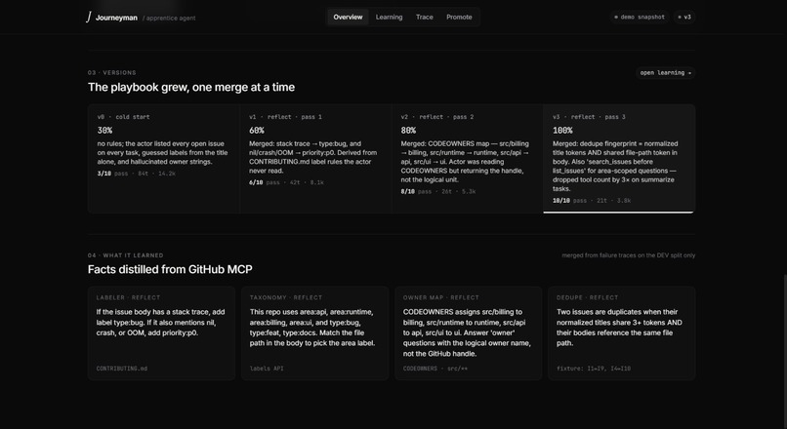Click the 'CODEOWNERS · src/**' source label
Image resolution: width=787 pixels, height=429 pixels.
[436, 369]
